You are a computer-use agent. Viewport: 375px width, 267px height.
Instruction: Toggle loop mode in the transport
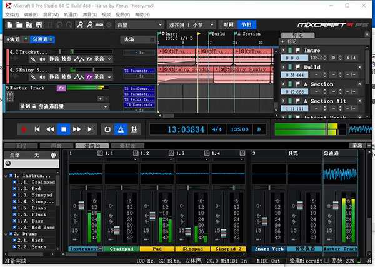tap(107, 129)
